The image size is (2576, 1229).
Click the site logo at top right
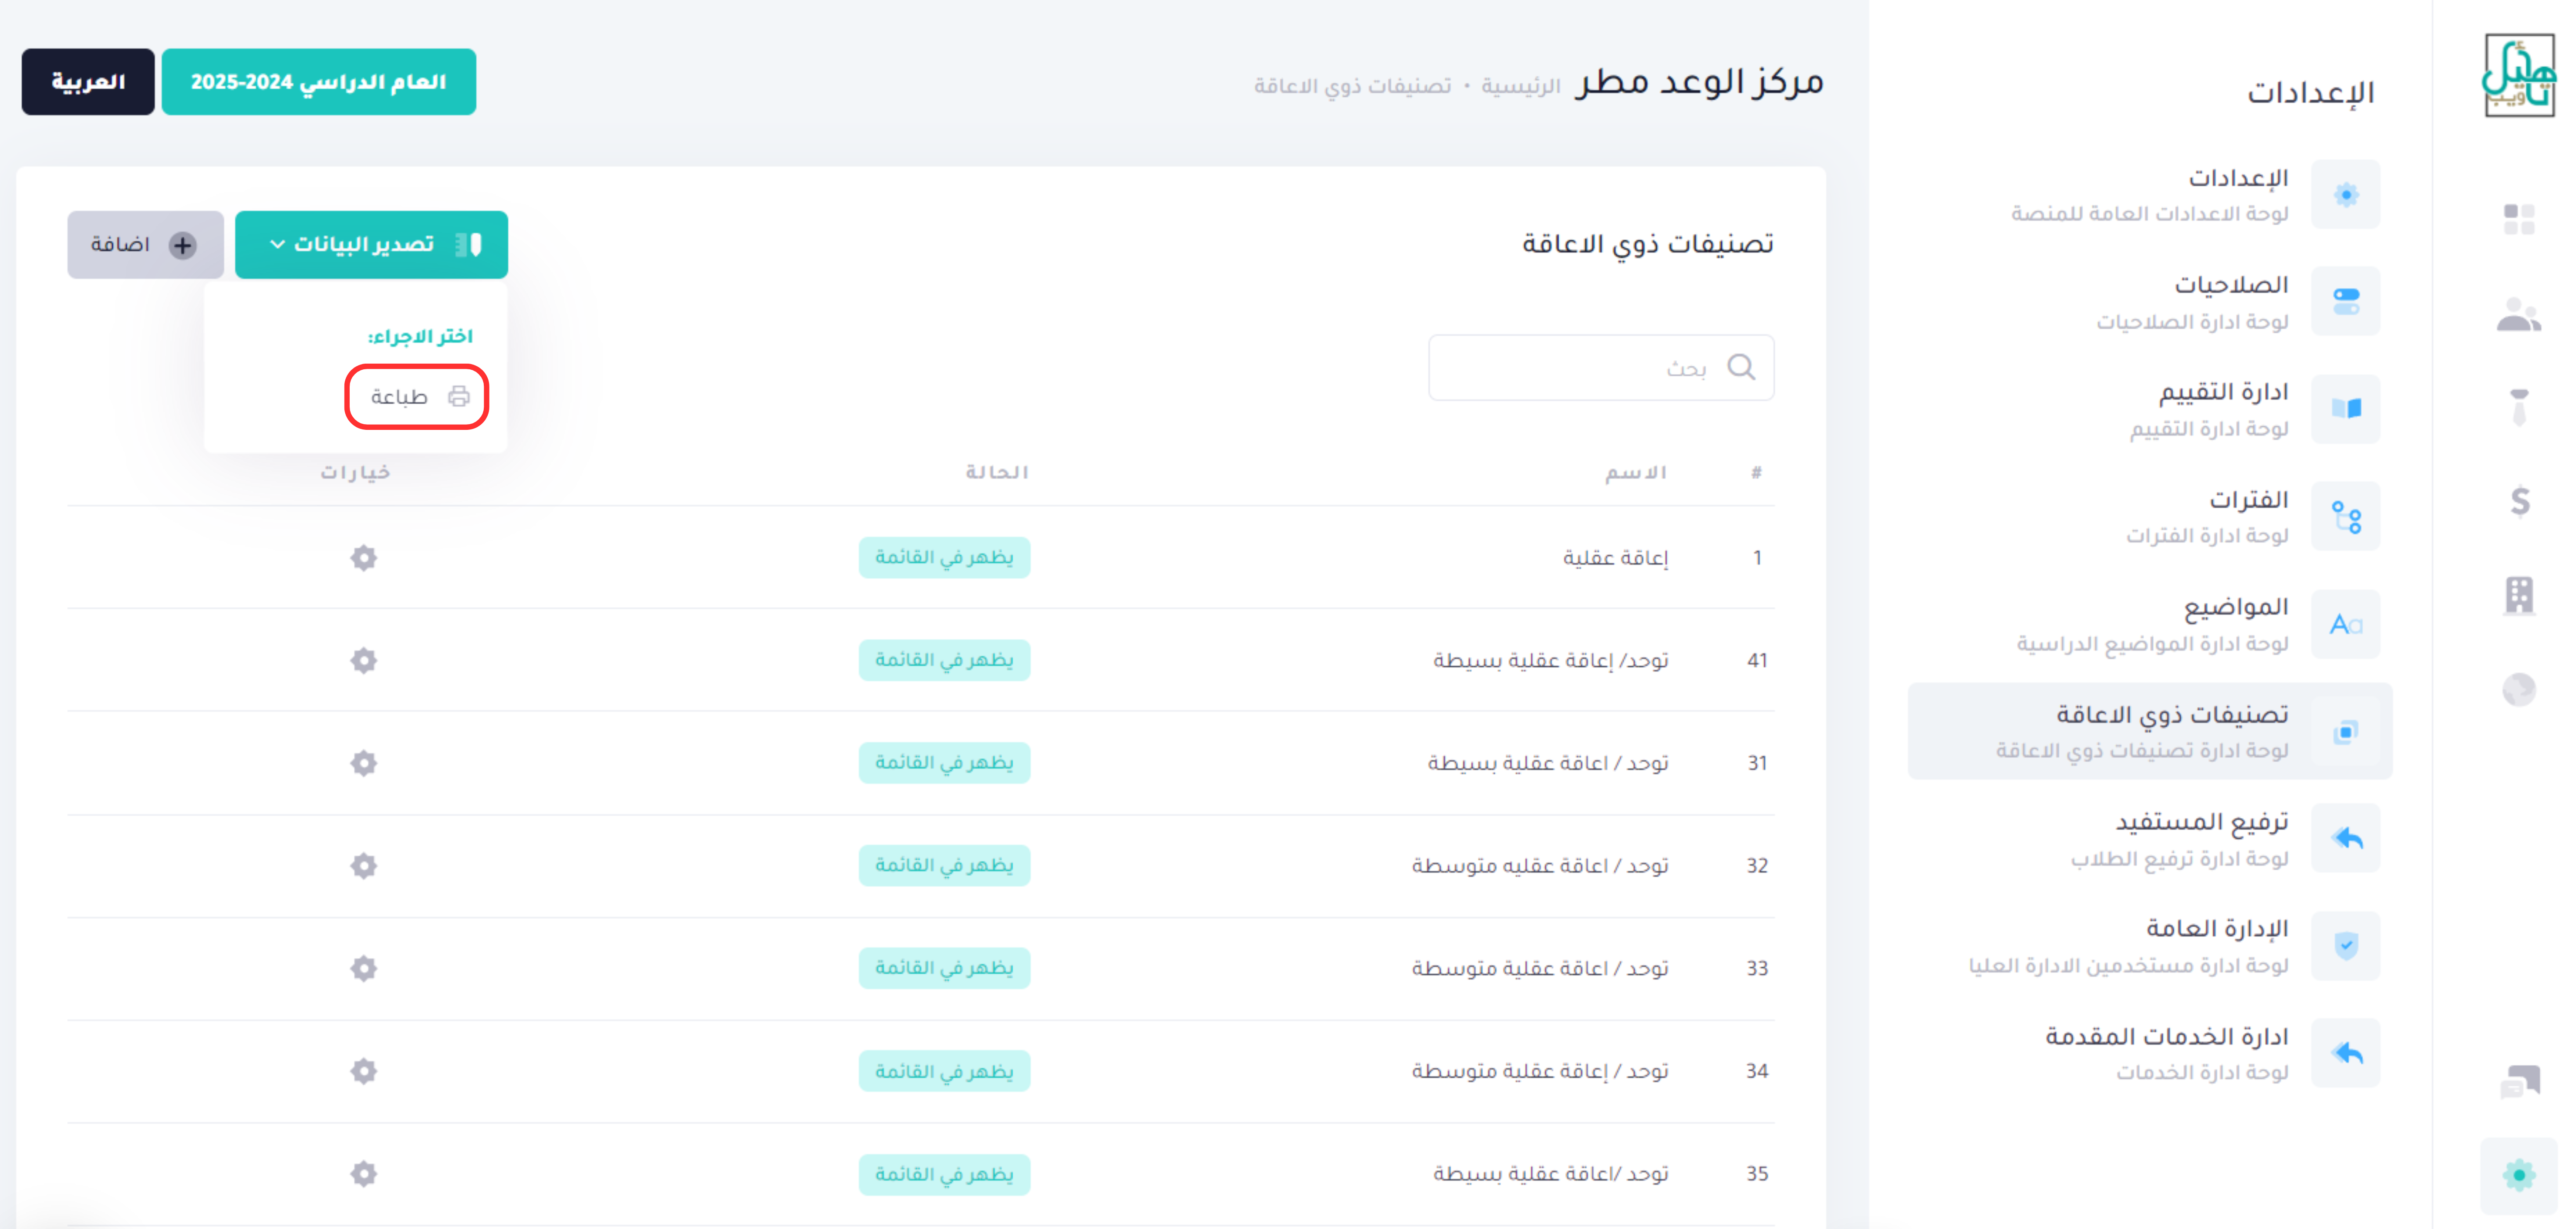[2519, 76]
